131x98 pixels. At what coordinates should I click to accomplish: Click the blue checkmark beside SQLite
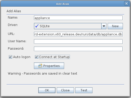click(x=37, y=26)
